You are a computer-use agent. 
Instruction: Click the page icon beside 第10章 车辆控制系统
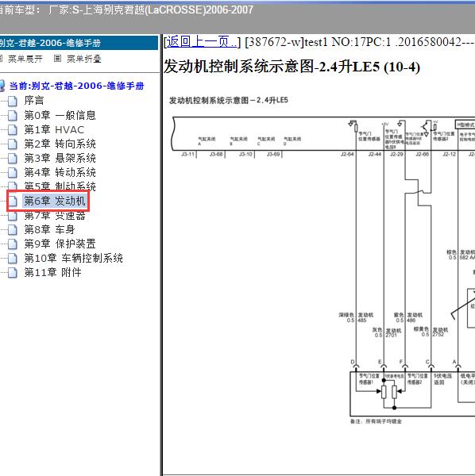coord(13,258)
